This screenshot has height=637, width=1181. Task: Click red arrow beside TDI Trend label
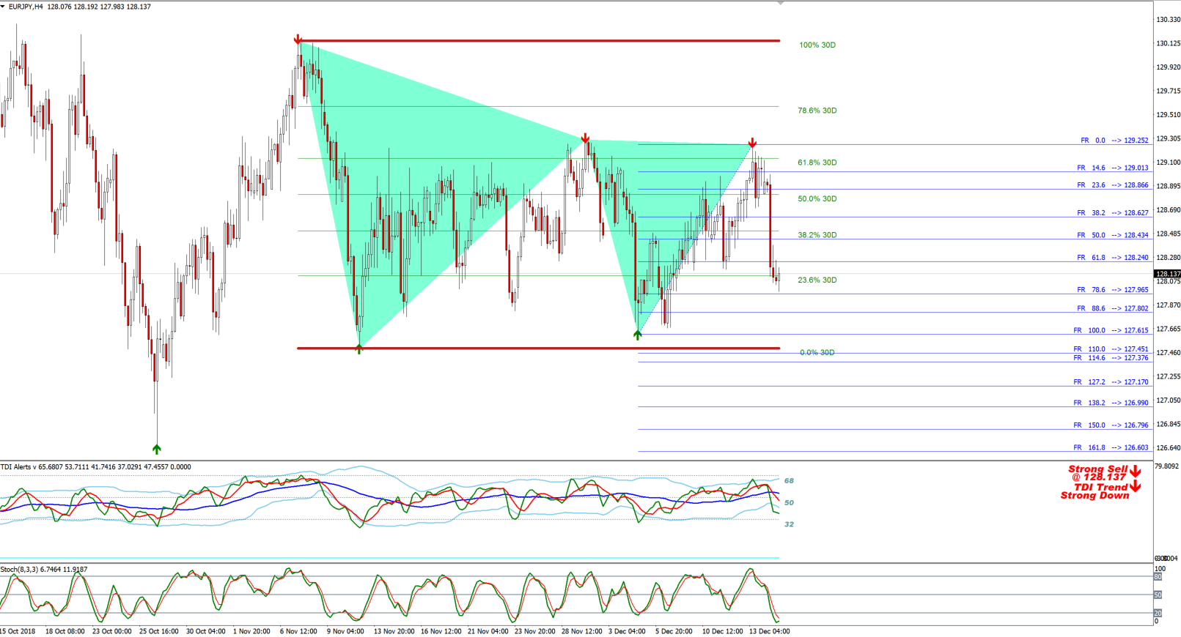1135,485
